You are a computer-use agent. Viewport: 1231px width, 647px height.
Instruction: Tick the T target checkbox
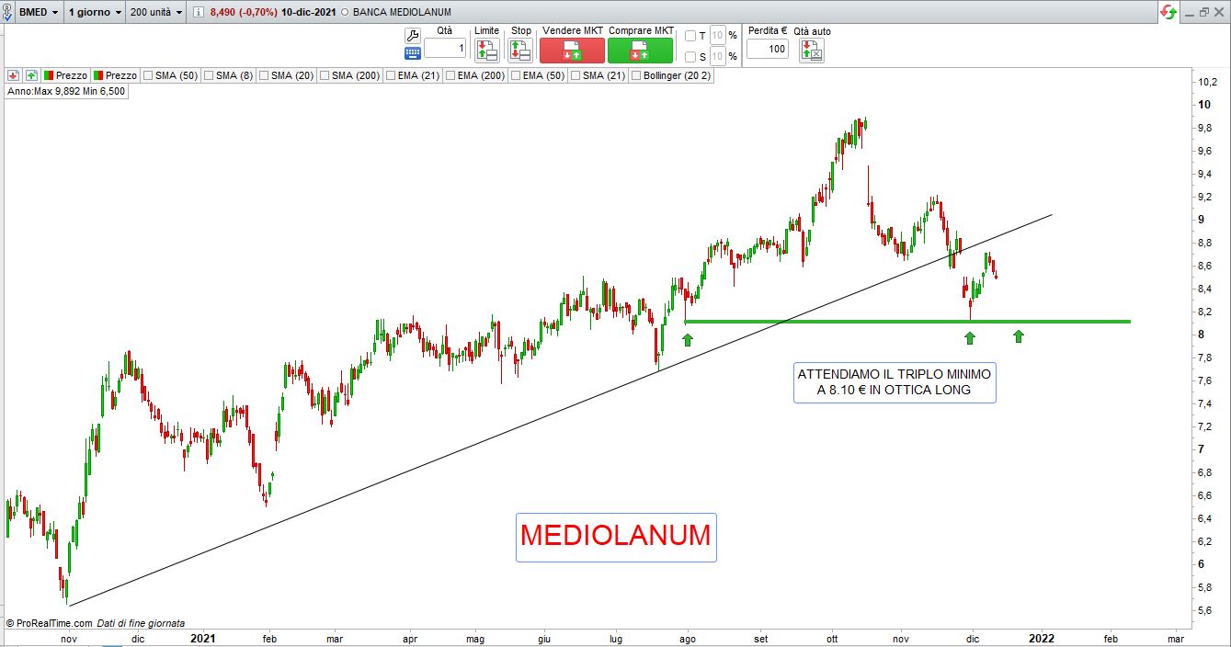(690, 36)
